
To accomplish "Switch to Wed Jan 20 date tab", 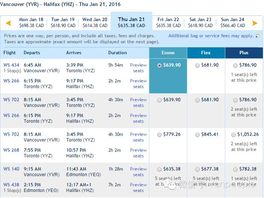I will 95,23.
